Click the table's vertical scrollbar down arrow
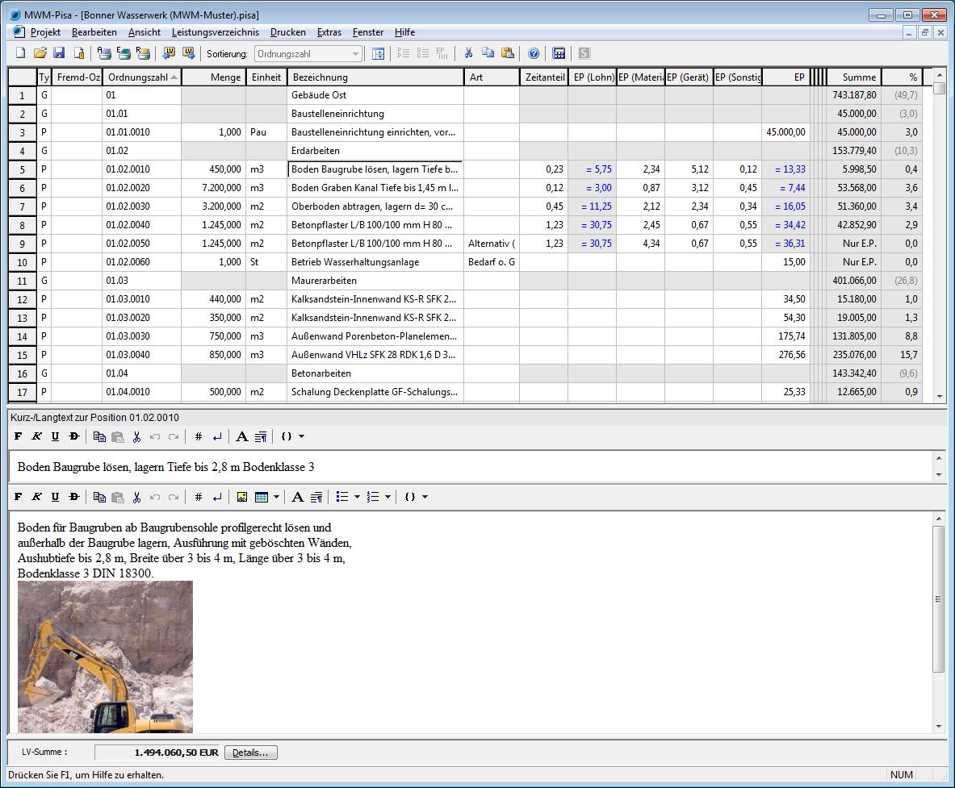The width and height of the screenshot is (955, 788). coord(939,396)
